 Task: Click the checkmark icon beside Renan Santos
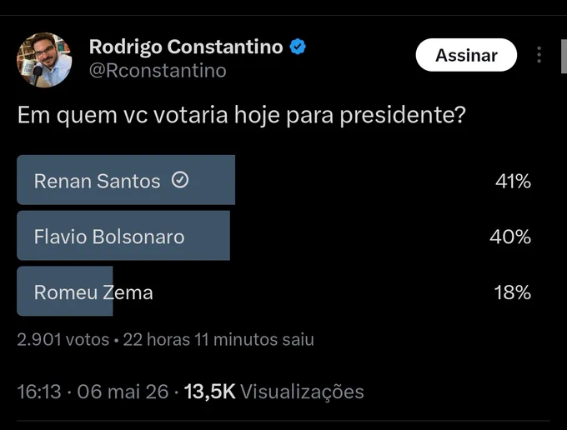[x=180, y=180]
